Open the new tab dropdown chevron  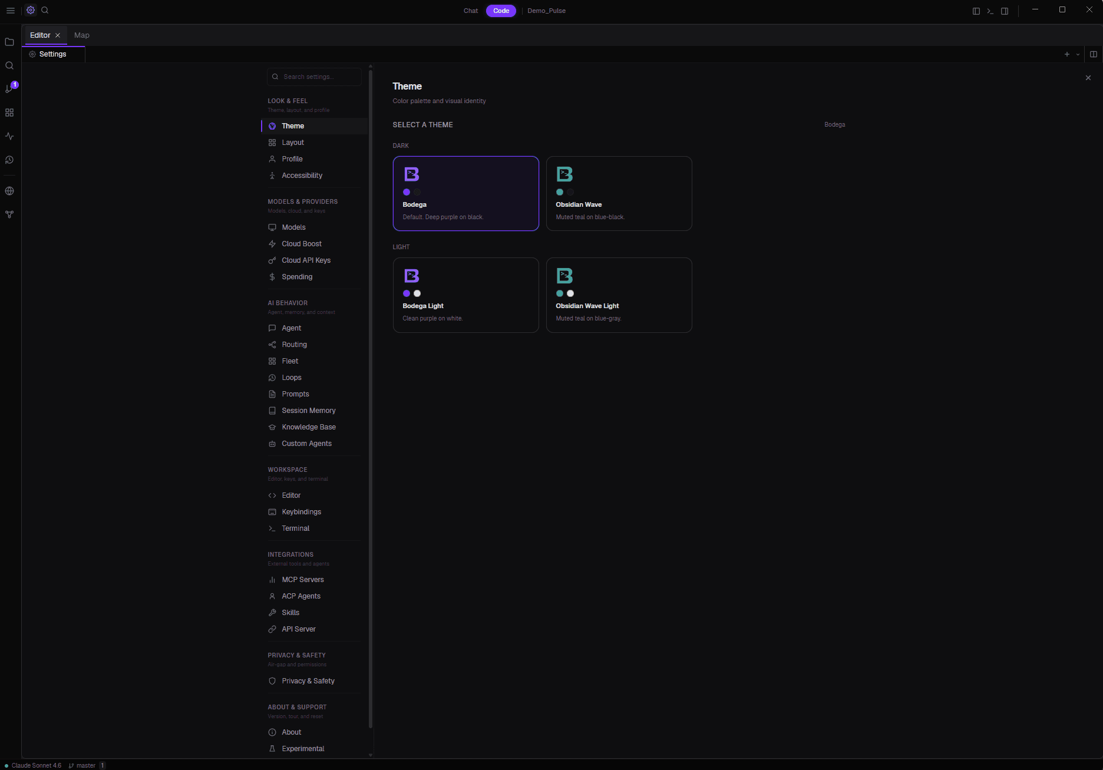1078,54
